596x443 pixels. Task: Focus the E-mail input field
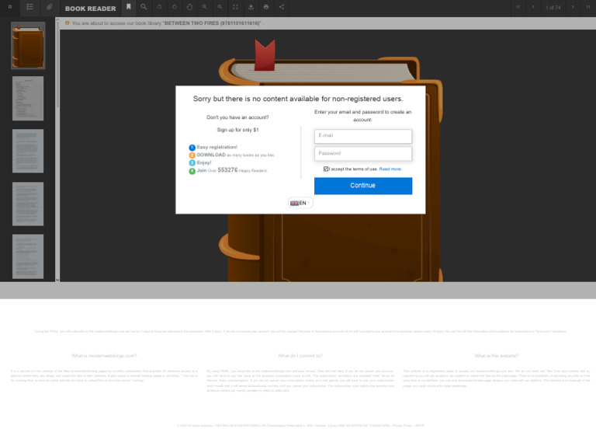[363, 136]
